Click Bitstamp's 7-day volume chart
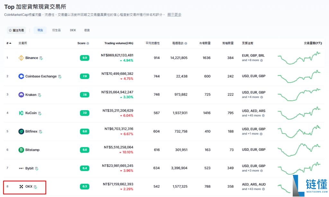This screenshot has width=329, height=197. pyautogui.click(x=299, y=150)
